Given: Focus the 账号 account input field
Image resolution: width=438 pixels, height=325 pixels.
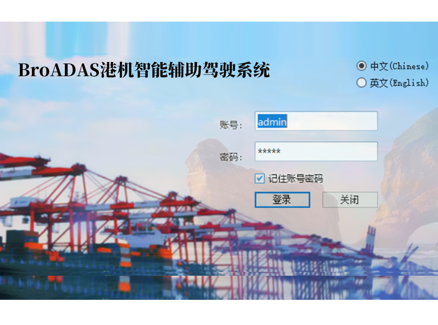Looking at the screenshot, I should click(x=316, y=121).
